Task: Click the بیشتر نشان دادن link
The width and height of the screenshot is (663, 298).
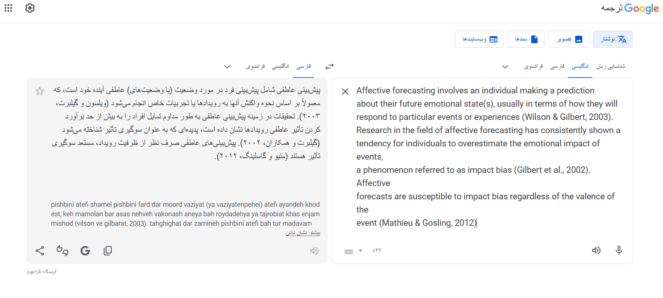Action: (x=303, y=233)
